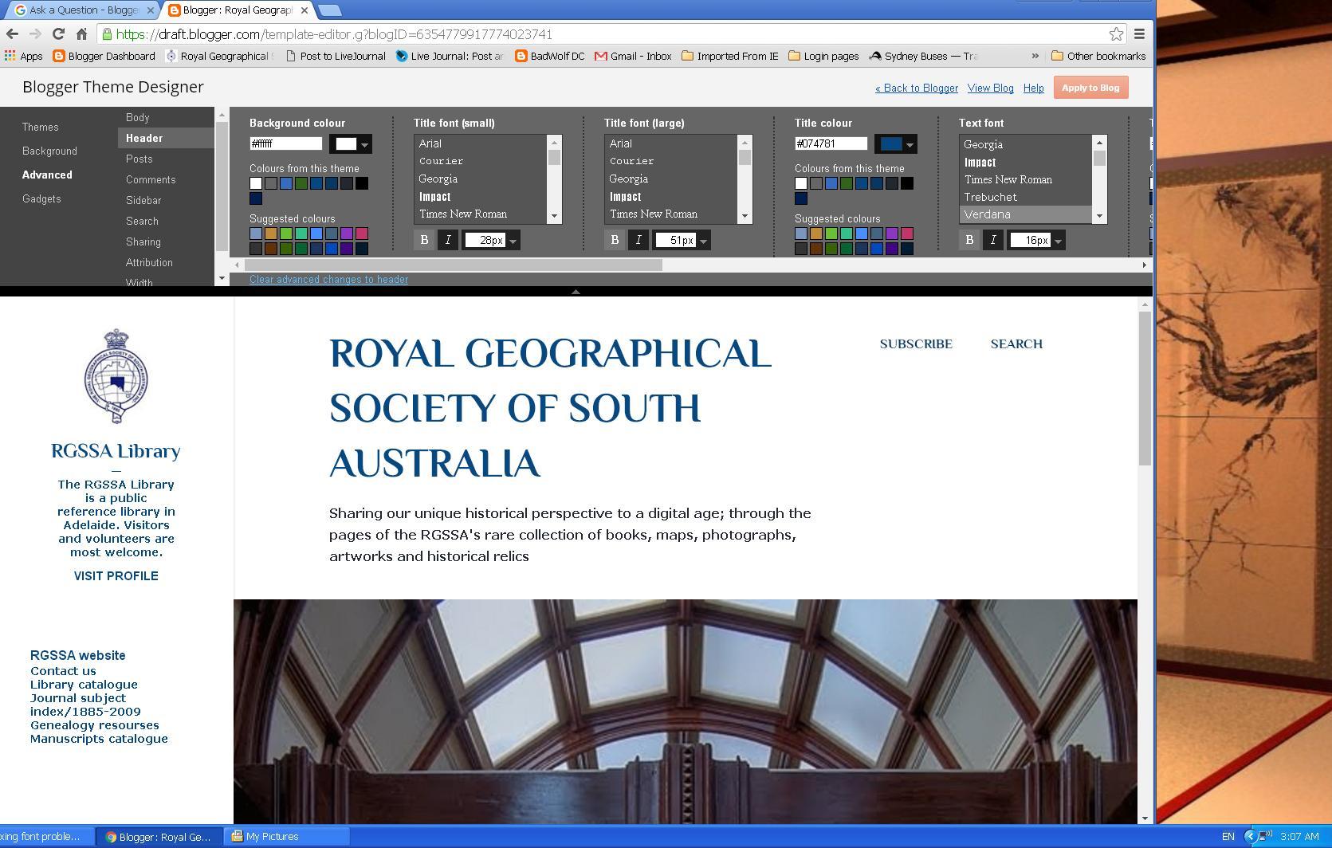
Task: Open the Background colour picker dropdown
Action: pos(351,144)
